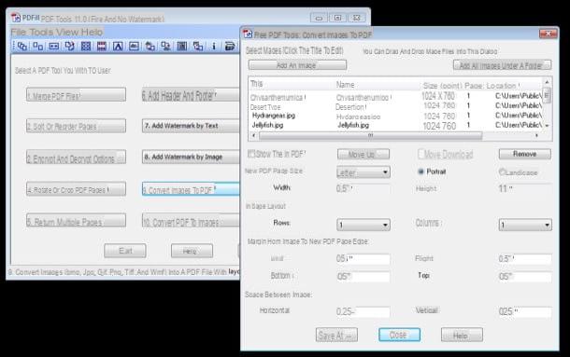Viewport: 570px width, 357px height.
Task: Click the Left margin input field
Action: (363, 259)
